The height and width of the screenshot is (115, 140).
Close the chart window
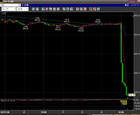click(139, 1)
